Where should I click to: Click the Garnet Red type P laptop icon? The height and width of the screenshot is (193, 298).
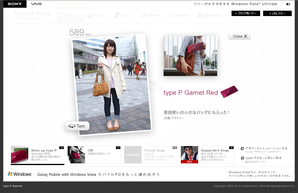[x=229, y=91]
